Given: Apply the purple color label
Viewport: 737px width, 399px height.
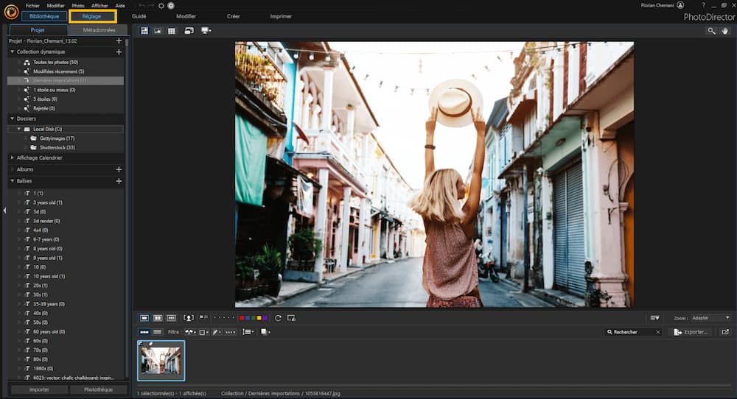Looking at the screenshot, I should click(x=265, y=318).
